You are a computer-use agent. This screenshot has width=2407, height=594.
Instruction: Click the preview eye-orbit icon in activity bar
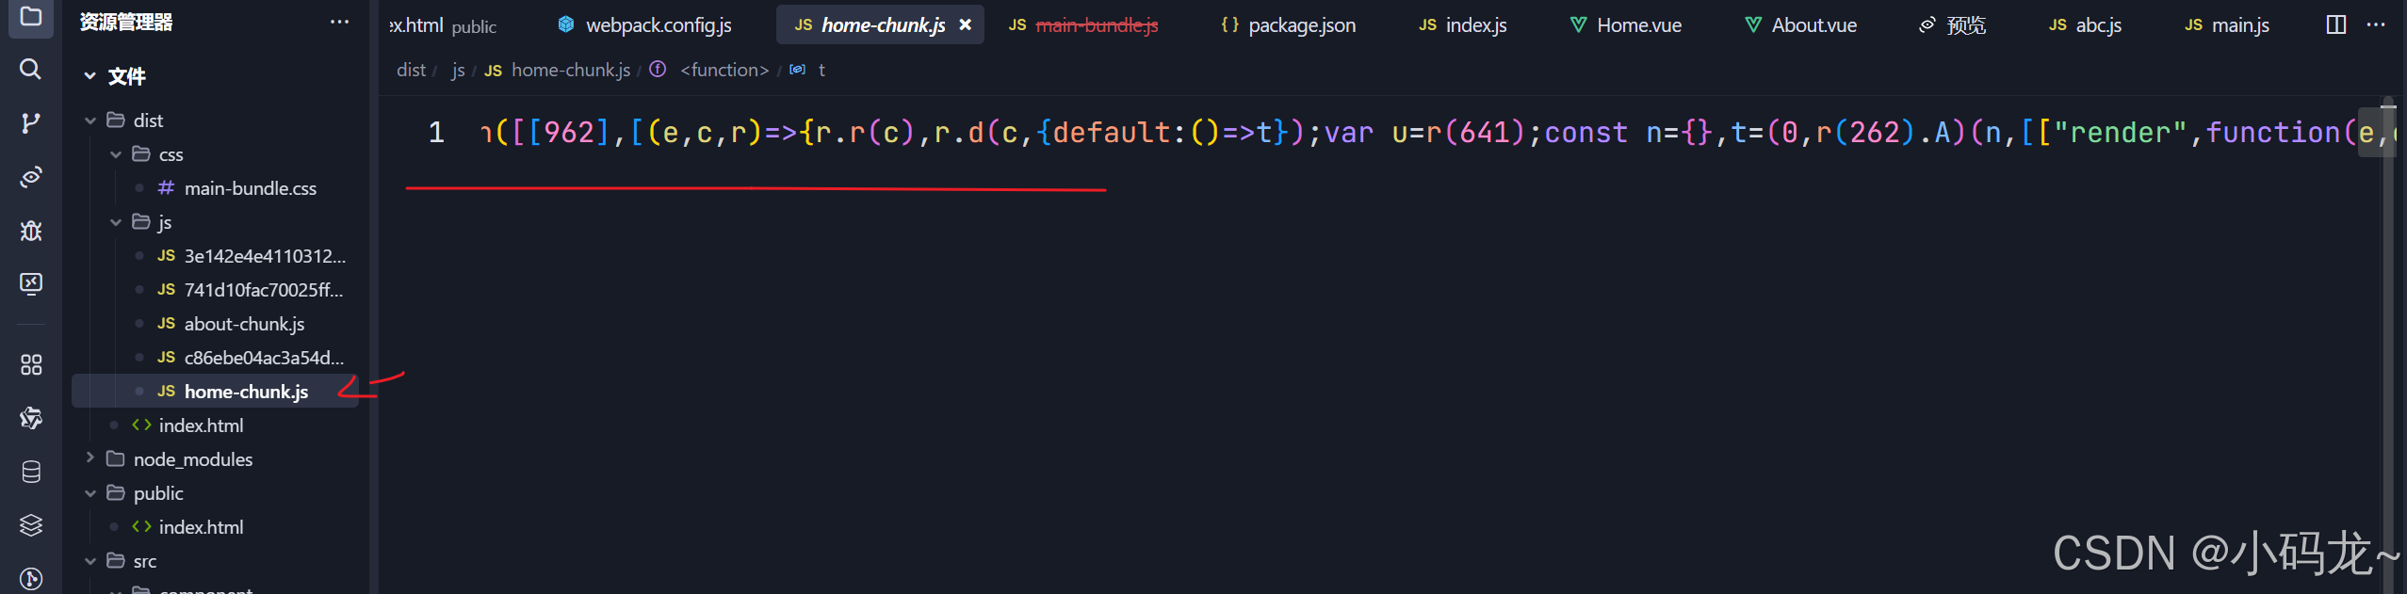coord(31,177)
